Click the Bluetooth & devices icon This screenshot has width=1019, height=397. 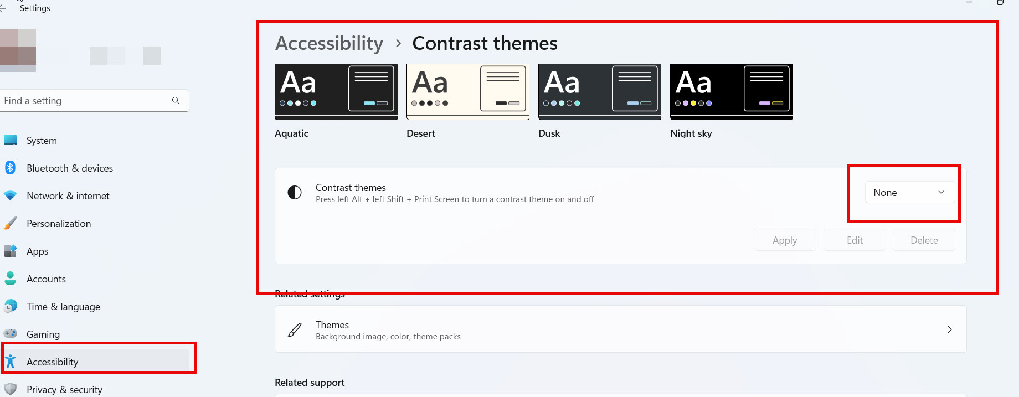(11, 168)
